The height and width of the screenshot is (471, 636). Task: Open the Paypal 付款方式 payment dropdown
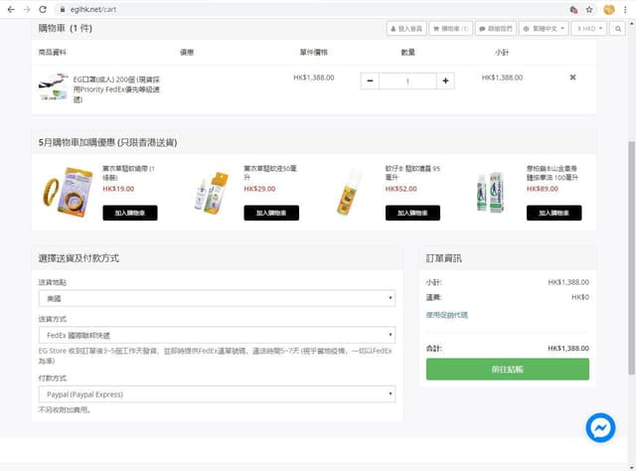click(x=217, y=394)
